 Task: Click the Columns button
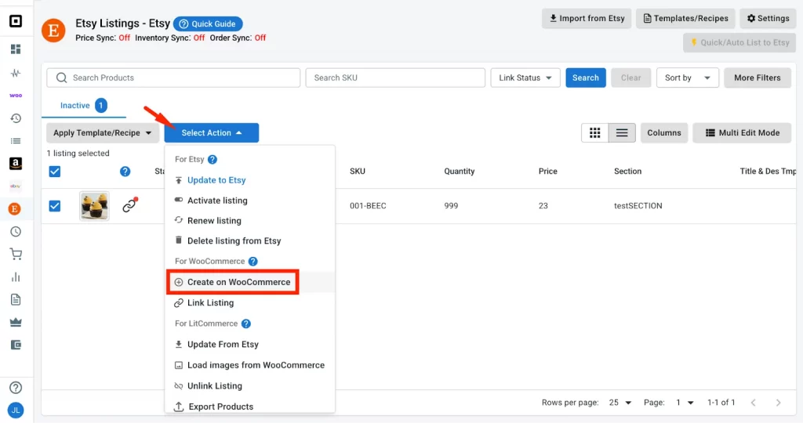coord(663,133)
